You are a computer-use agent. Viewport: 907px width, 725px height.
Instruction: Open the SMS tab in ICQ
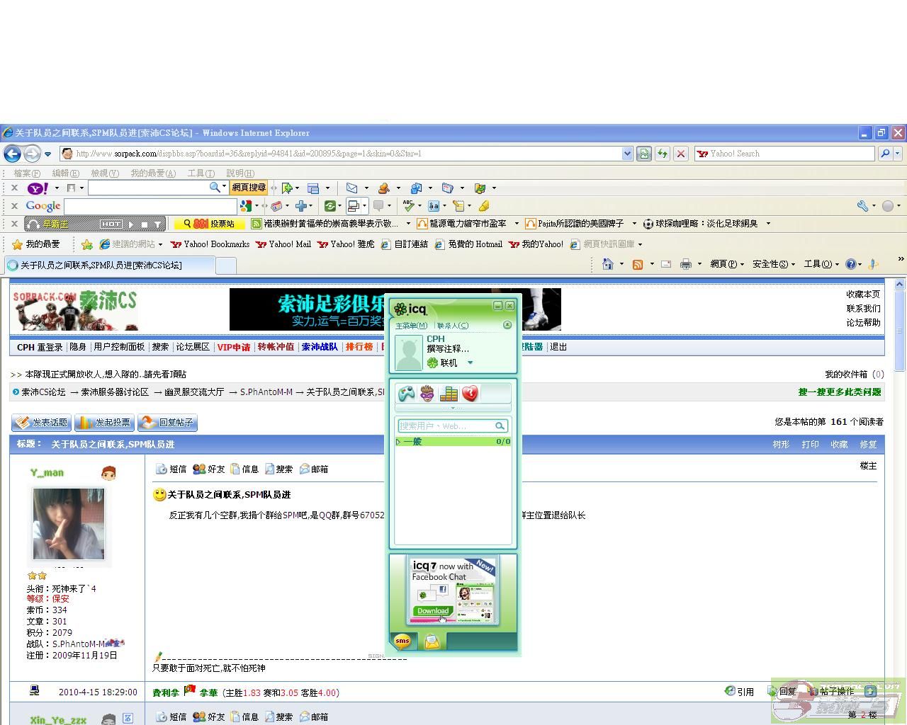pyautogui.click(x=402, y=641)
